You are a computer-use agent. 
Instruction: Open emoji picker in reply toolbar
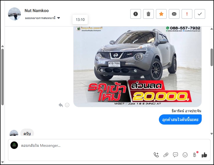coord(185,155)
